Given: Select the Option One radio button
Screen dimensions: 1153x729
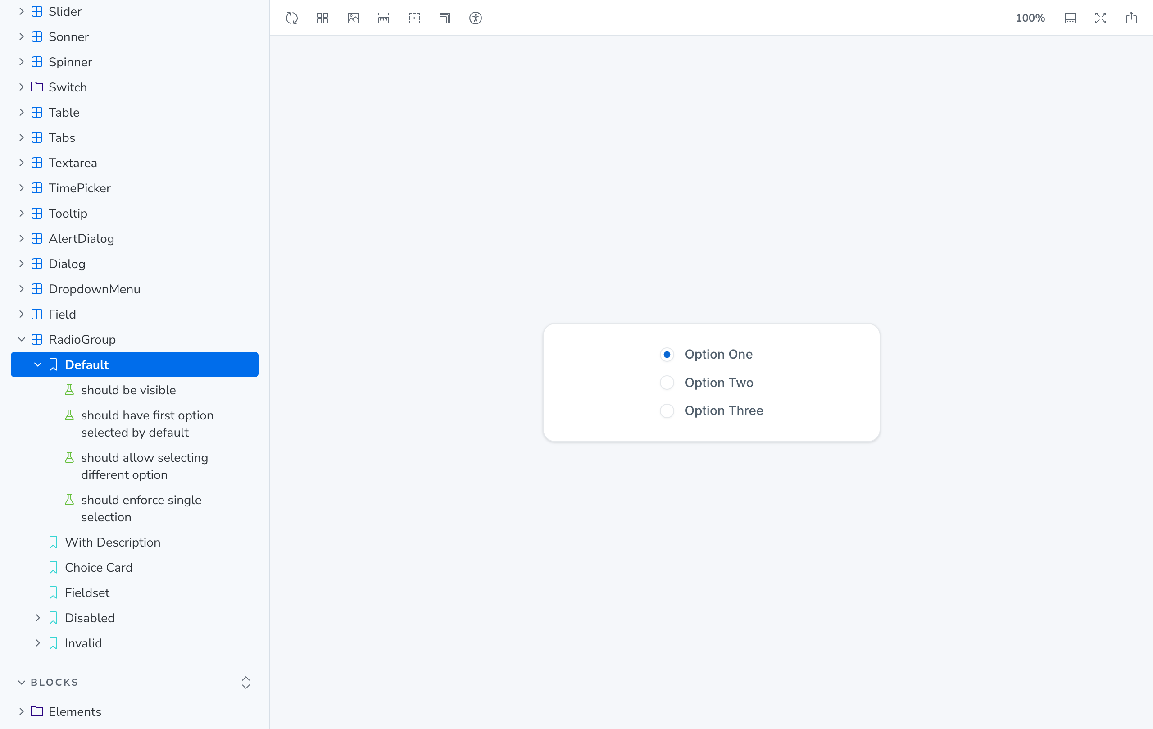Looking at the screenshot, I should (x=667, y=355).
